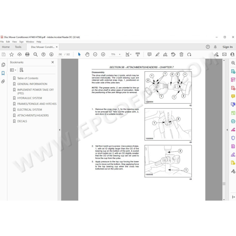Image resolution: width=236 pixels, height=236 pixels.
Task: Open the File menu
Action: click(x=2, y=42)
